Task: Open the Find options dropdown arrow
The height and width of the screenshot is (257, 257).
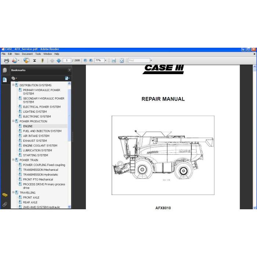Action: 151,61
